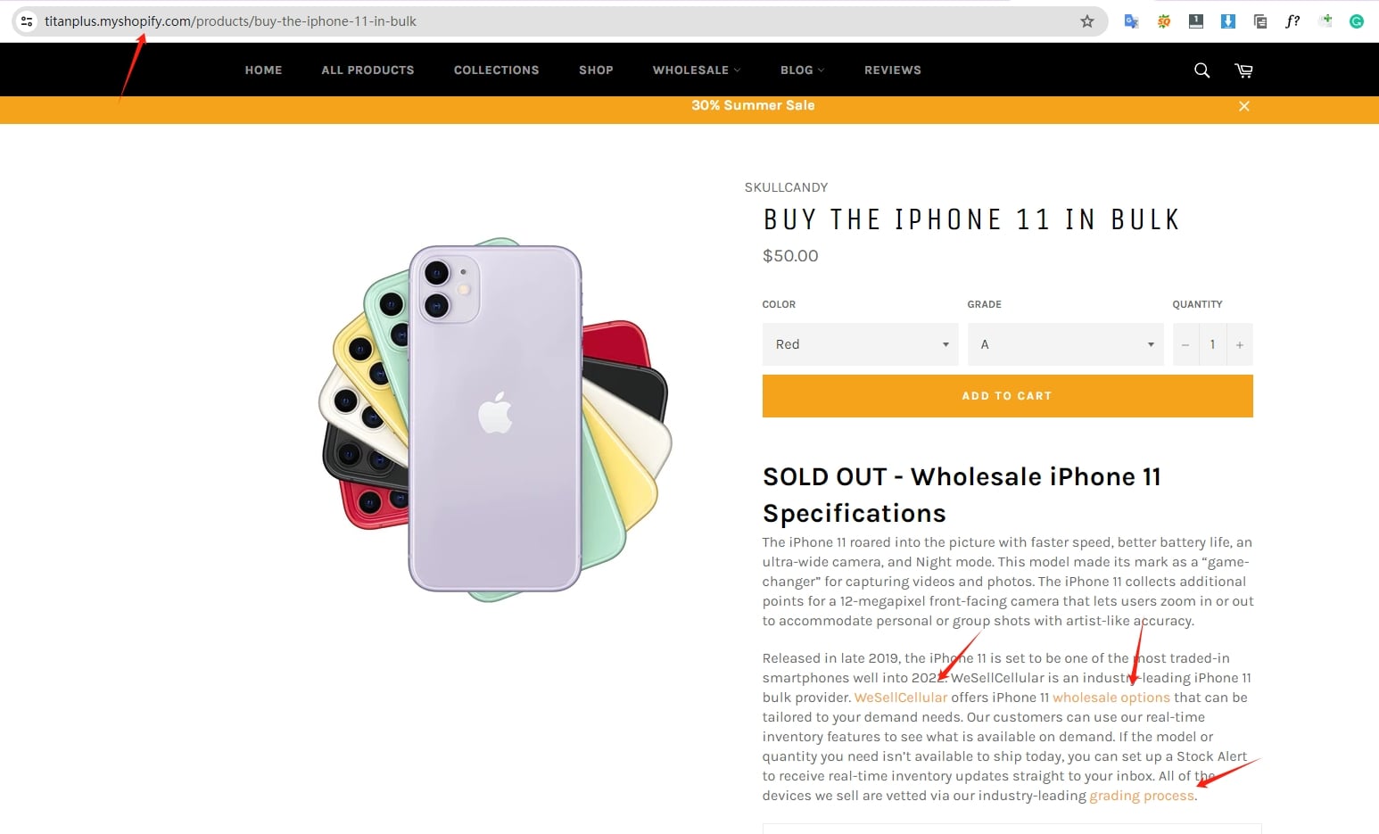Click the Google Translate extension icon
Image resolution: width=1379 pixels, height=834 pixels.
point(1131,21)
